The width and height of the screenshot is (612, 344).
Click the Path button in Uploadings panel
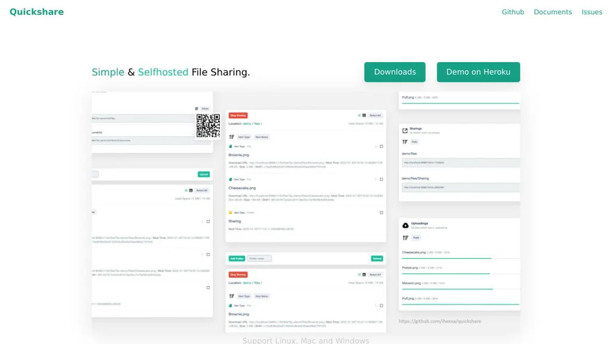point(416,238)
